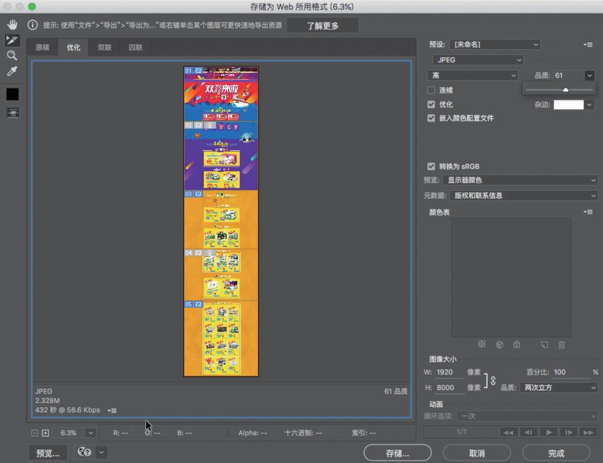Open the 高 compression quality dropdown

pos(473,76)
